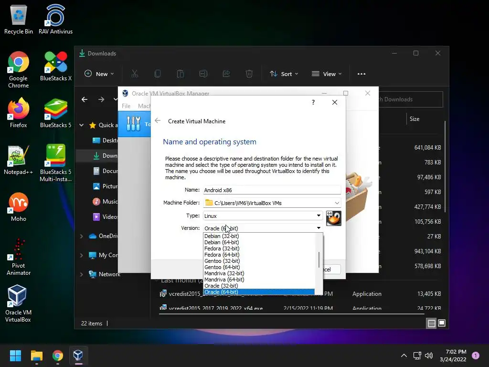Click the Share icon in Downloads toolbar
The image size is (489, 367).
(226, 74)
